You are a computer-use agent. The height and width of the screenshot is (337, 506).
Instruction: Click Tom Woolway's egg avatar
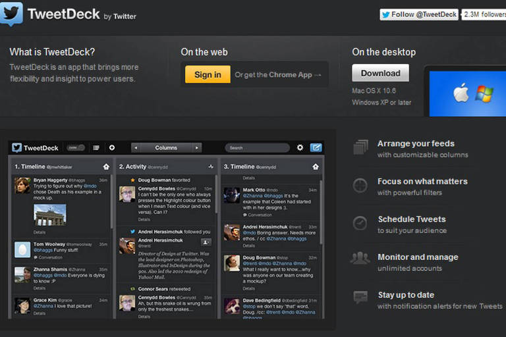pyautogui.click(x=22, y=249)
